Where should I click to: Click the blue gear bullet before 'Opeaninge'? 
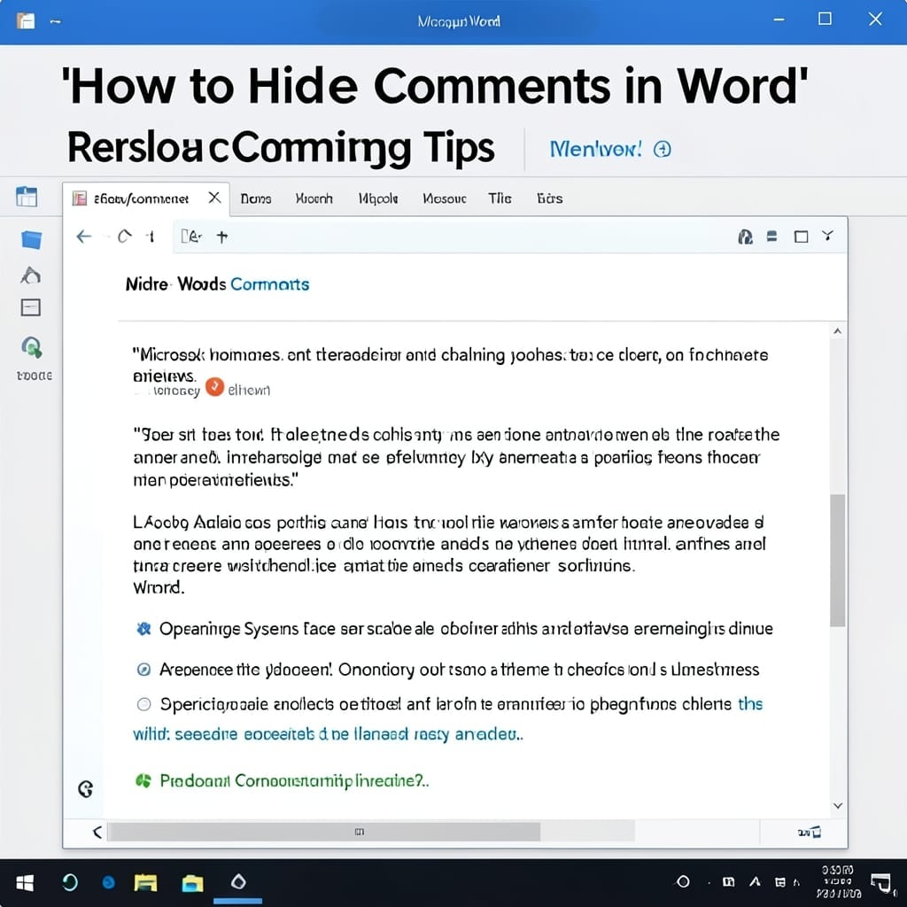coord(143,629)
